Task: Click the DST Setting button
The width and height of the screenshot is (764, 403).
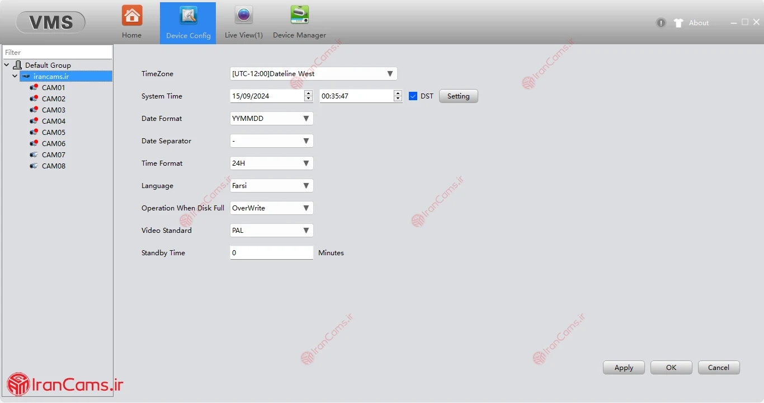Action: coord(459,96)
